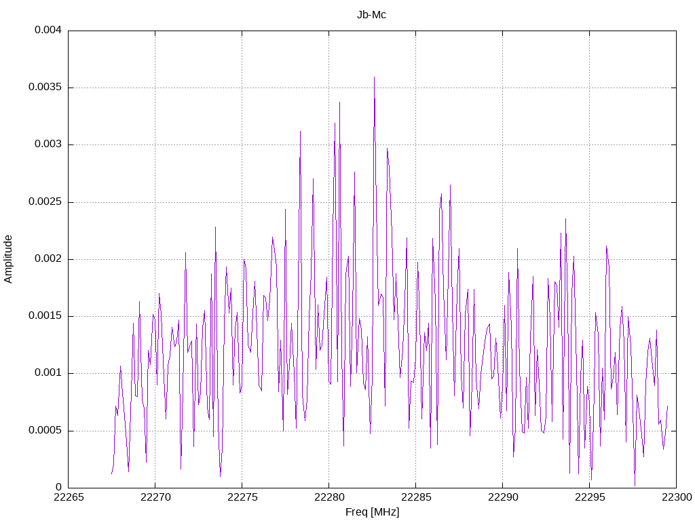Click the plot title 'Jb-Mc'
Viewport: 695px width, 521px height.
(x=371, y=15)
